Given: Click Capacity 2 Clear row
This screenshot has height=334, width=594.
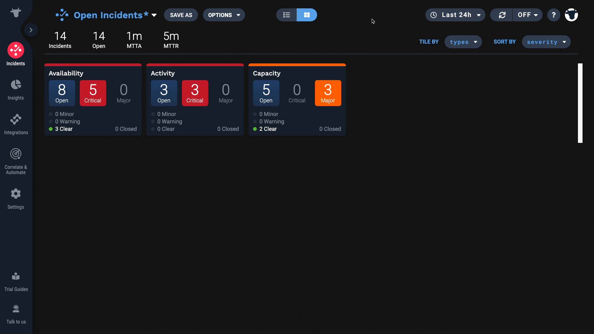Looking at the screenshot, I should pyautogui.click(x=265, y=129).
